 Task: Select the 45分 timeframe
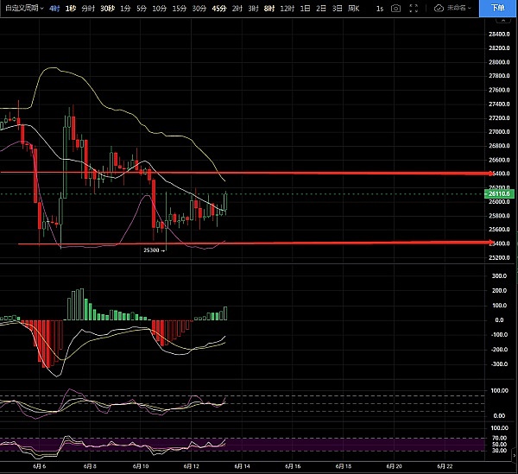(x=219, y=8)
